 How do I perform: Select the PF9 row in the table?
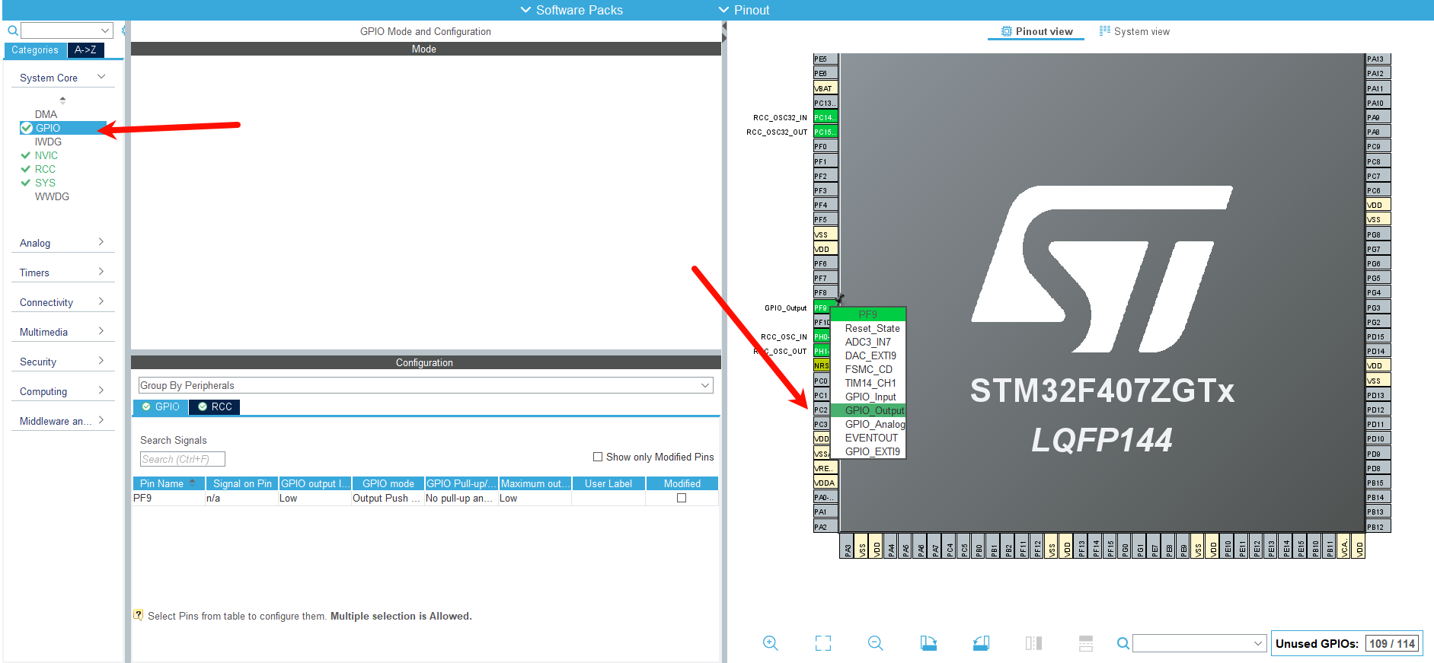point(426,498)
